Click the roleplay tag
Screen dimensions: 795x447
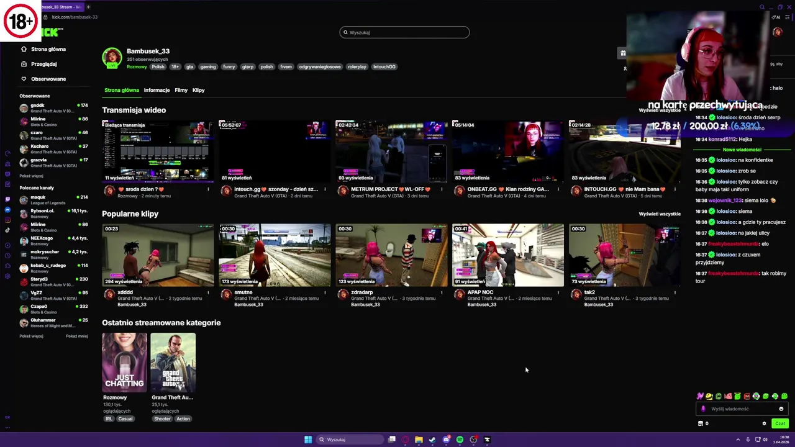pyautogui.click(x=357, y=67)
